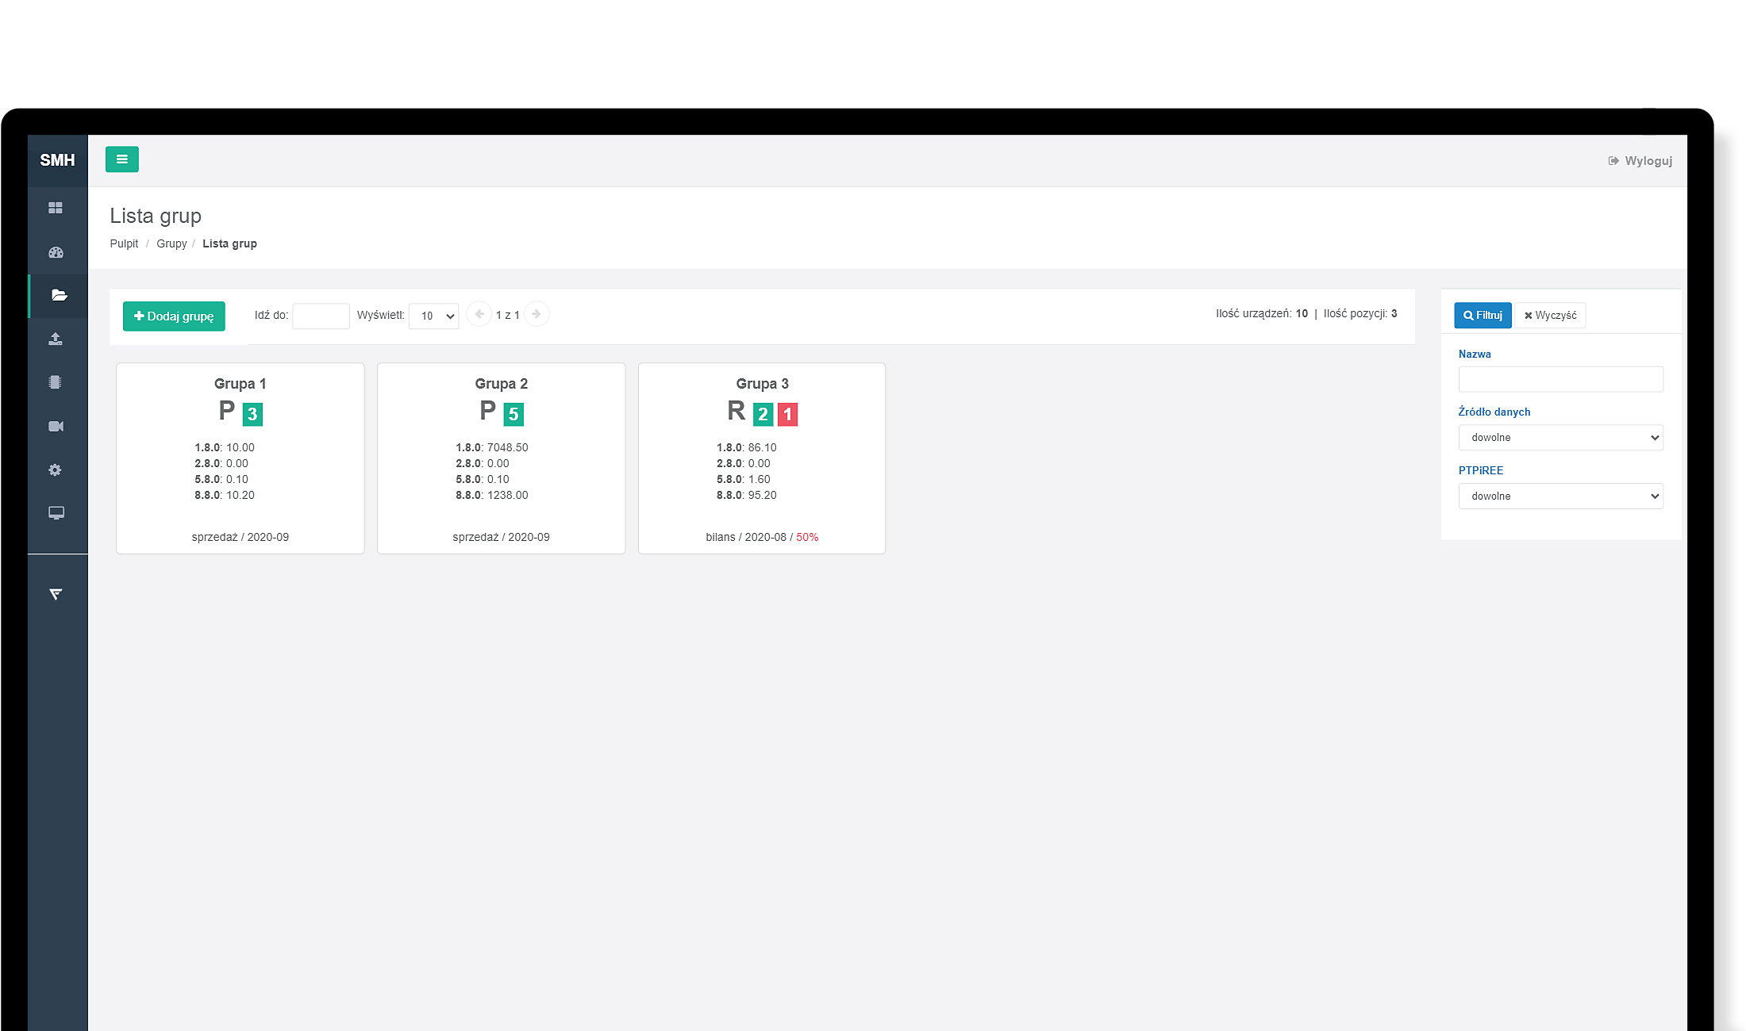Open the microchip devices sidebar icon
This screenshot has width=1746, height=1031.
(56, 382)
